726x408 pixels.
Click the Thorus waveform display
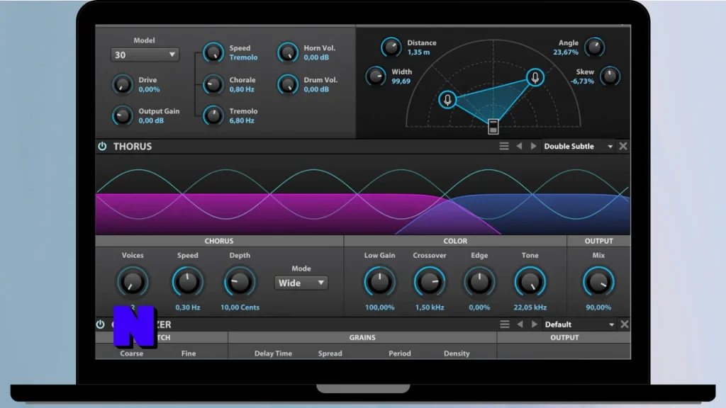(362, 194)
